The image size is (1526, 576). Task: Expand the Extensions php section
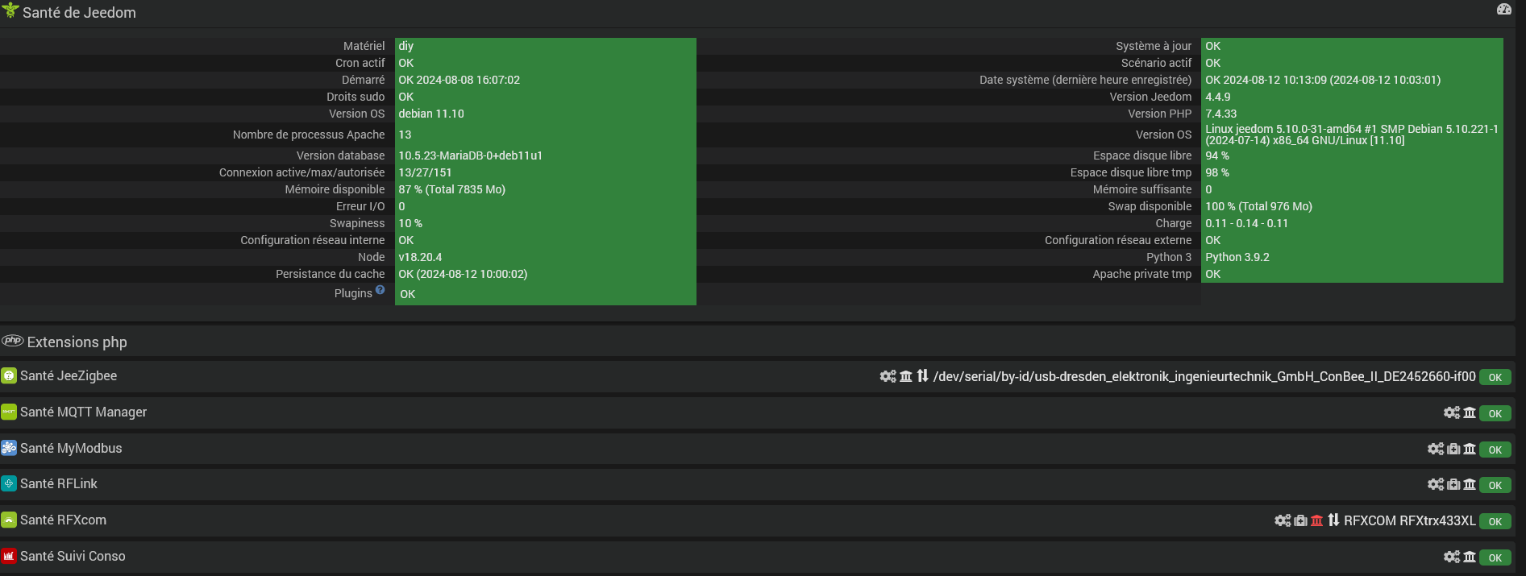(x=77, y=342)
